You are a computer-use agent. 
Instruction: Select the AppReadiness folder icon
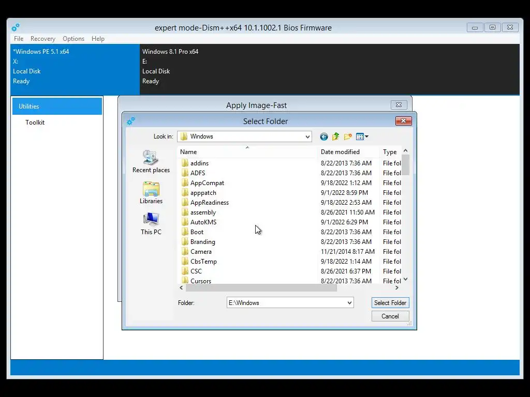(x=185, y=202)
